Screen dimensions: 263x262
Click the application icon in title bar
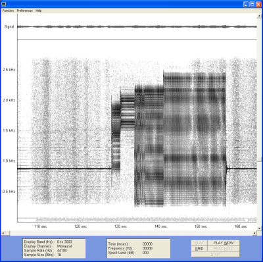4,4
